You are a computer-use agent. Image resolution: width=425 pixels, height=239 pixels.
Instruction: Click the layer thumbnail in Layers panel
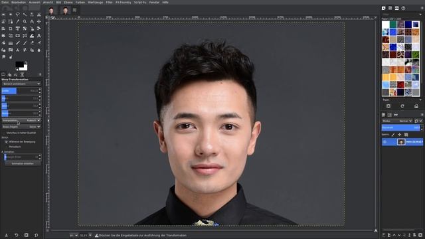click(401, 141)
